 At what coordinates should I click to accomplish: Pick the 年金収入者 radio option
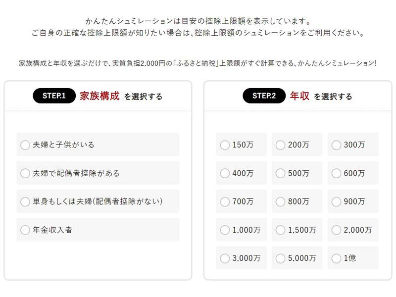[25, 230]
